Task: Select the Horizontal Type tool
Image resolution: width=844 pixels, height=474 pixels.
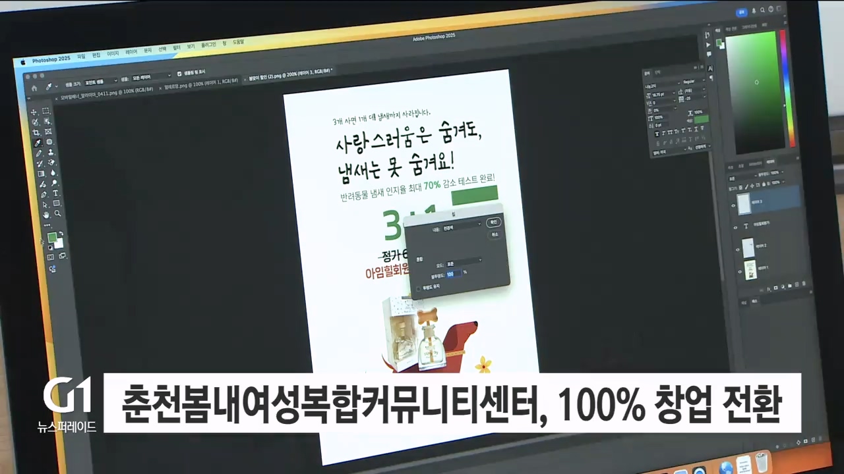Action: (55, 194)
